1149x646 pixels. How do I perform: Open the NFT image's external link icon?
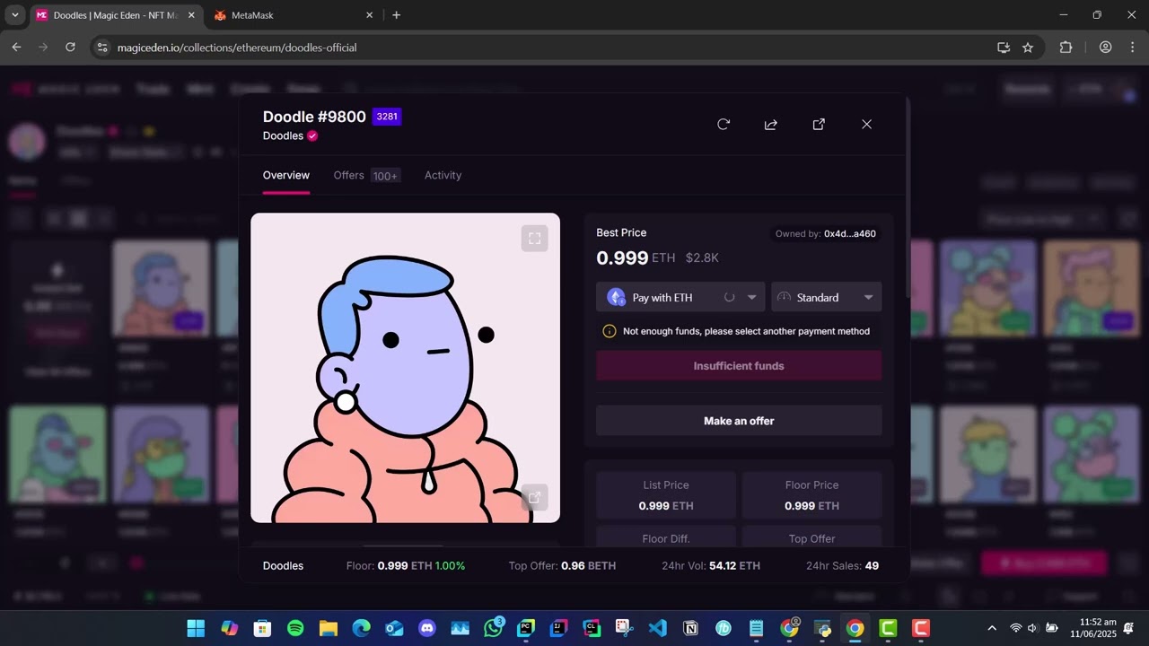coord(534,497)
